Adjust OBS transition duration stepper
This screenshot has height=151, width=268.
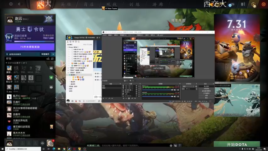(x=196, y=89)
